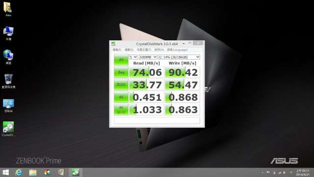Open the 本機 computer desktop icon
The height and width of the screenshot is (177, 314).
8,33
